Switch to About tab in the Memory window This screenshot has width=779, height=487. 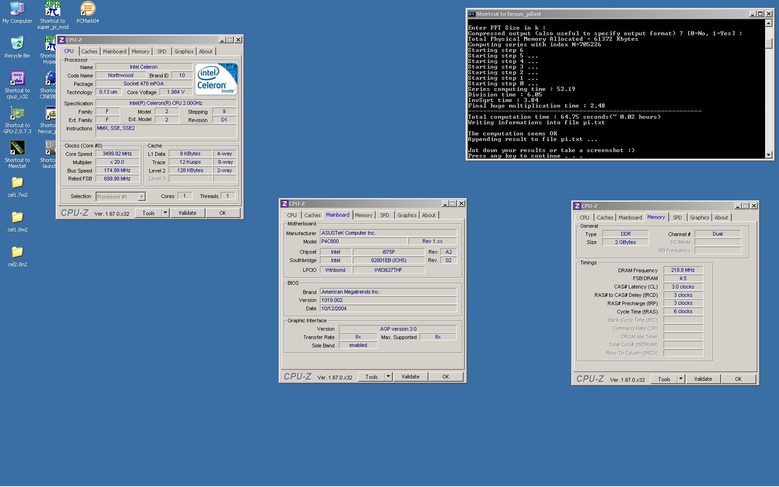tap(721, 218)
